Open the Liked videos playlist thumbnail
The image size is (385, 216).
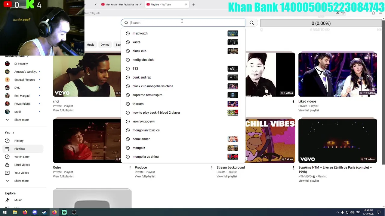pyautogui.click(x=337, y=75)
